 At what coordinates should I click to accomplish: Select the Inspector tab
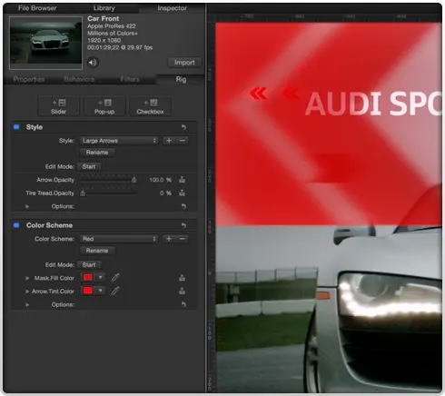click(172, 8)
